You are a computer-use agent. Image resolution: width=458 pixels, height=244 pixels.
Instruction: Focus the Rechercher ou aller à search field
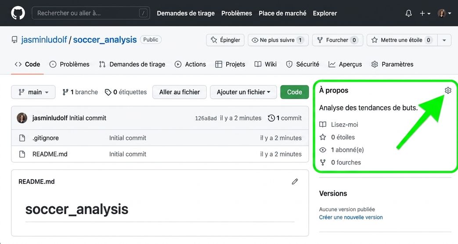coord(91,13)
